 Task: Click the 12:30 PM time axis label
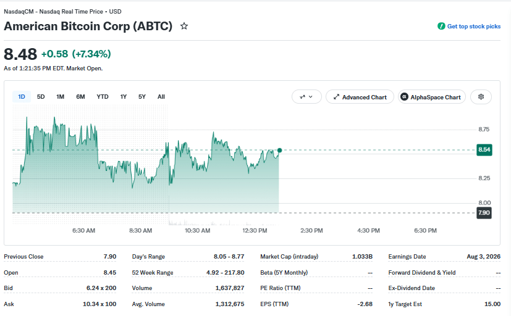(x=255, y=230)
